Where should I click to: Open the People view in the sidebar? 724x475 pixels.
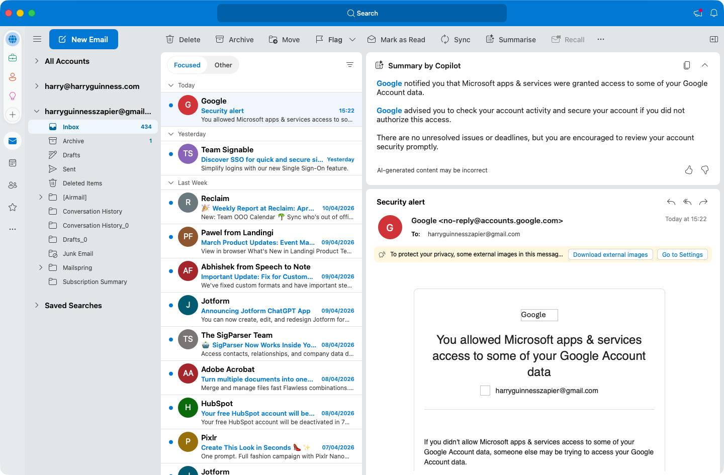[x=13, y=185]
